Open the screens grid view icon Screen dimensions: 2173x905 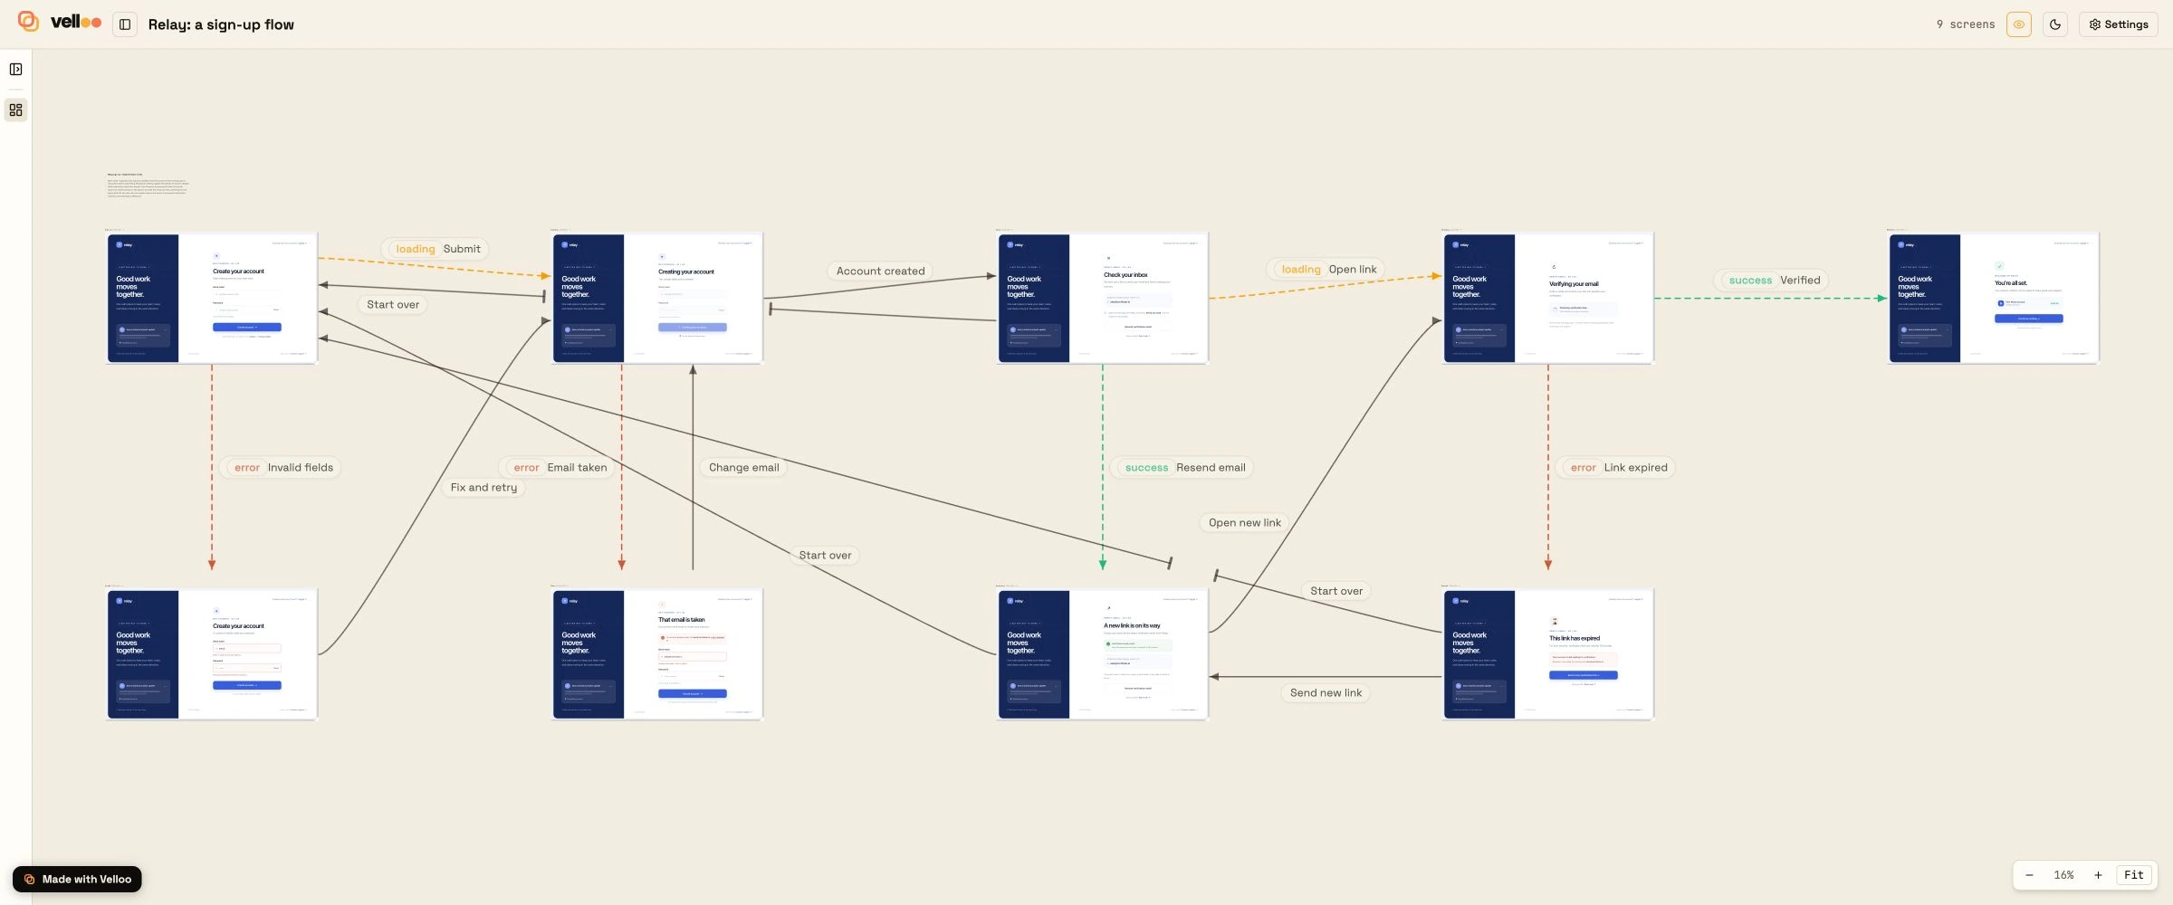[x=15, y=110]
